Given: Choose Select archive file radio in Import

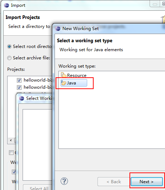Looking at the screenshot, I should [x=9, y=58].
